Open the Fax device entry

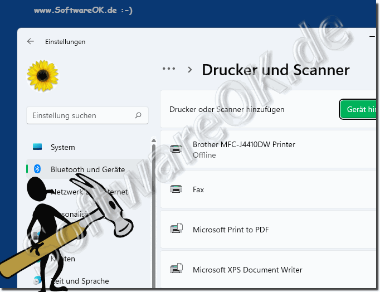click(x=268, y=189)
